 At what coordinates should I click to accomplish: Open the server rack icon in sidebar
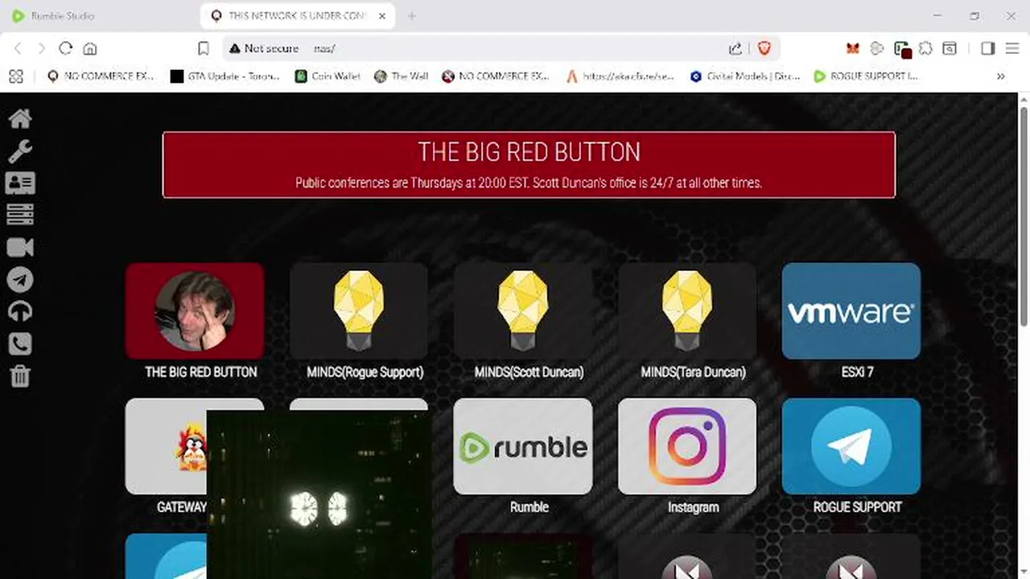tap(20, 215)
